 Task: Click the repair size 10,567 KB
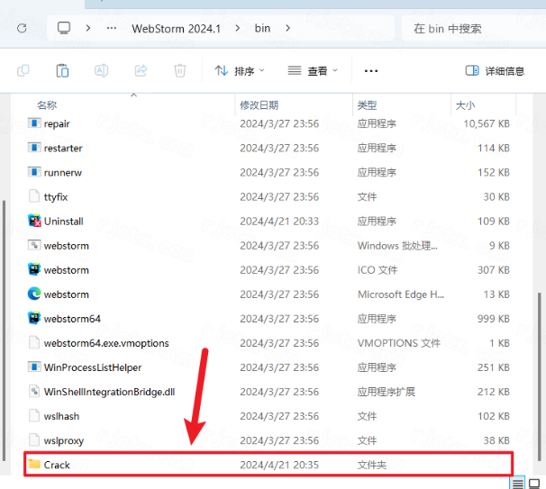click(x=487, y=123)
